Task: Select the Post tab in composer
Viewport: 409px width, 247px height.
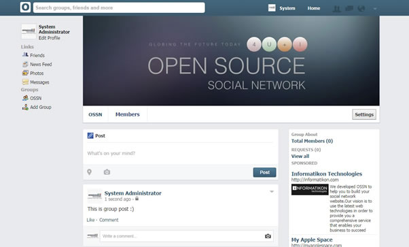Action: [100, 135]
